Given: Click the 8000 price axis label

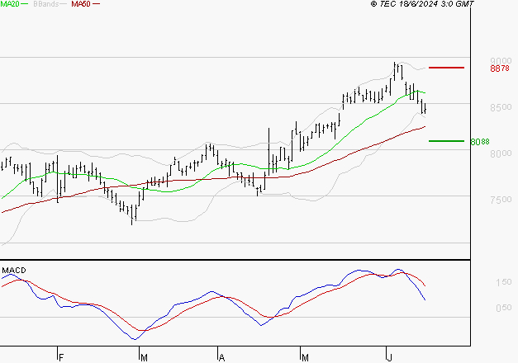Looking at the screenshot, I should (501, 153).
